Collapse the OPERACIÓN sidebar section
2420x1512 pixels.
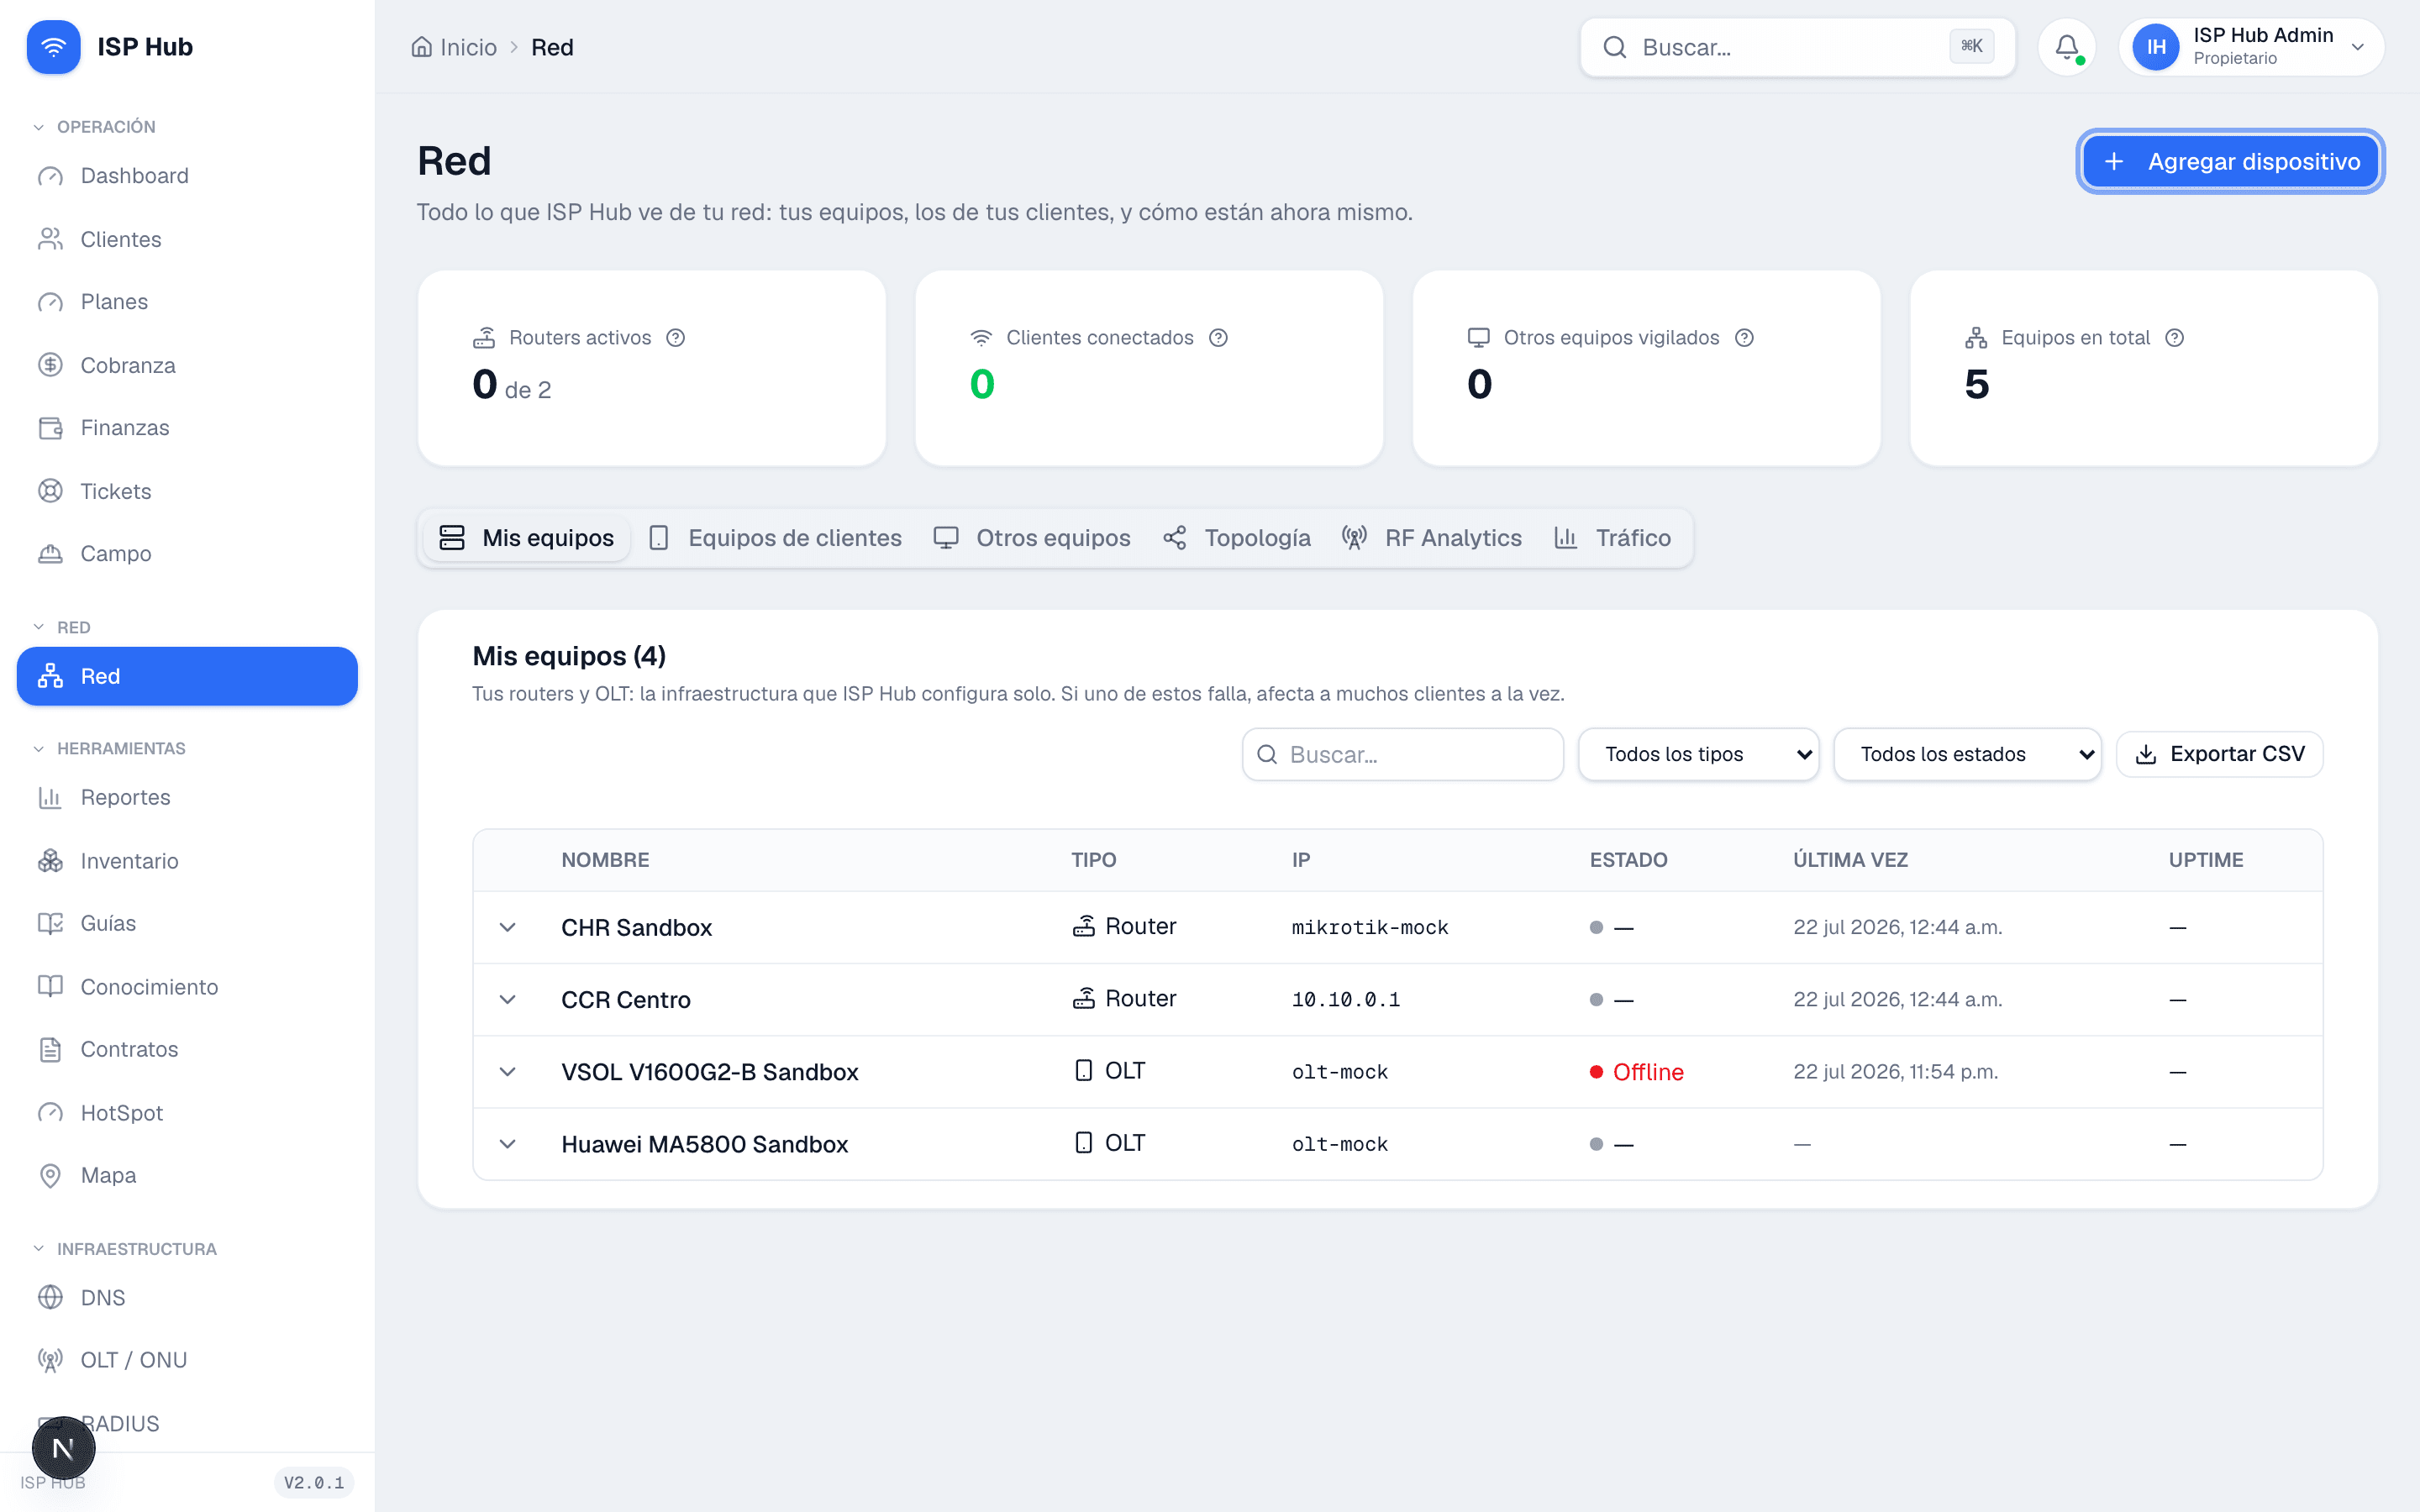click(x=95, y=127)
